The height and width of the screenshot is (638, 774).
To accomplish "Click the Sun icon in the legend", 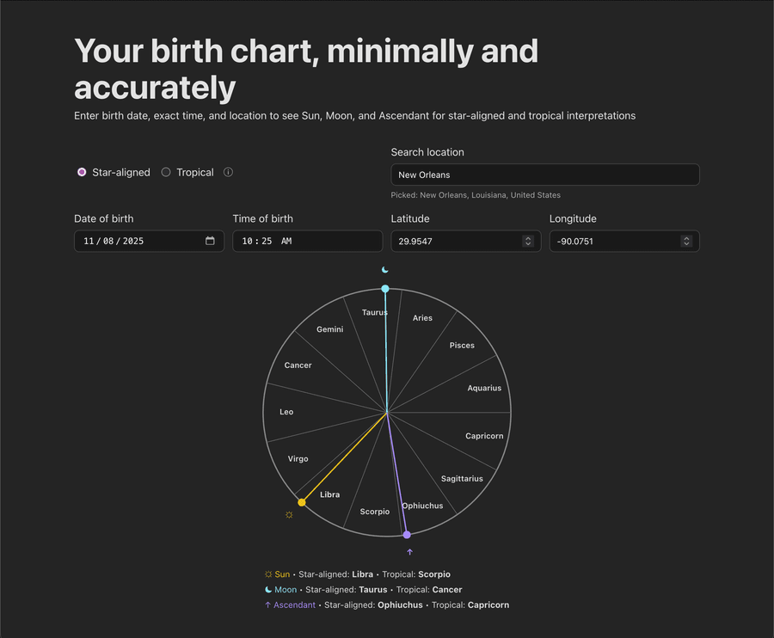I will (x=267, y=574).
